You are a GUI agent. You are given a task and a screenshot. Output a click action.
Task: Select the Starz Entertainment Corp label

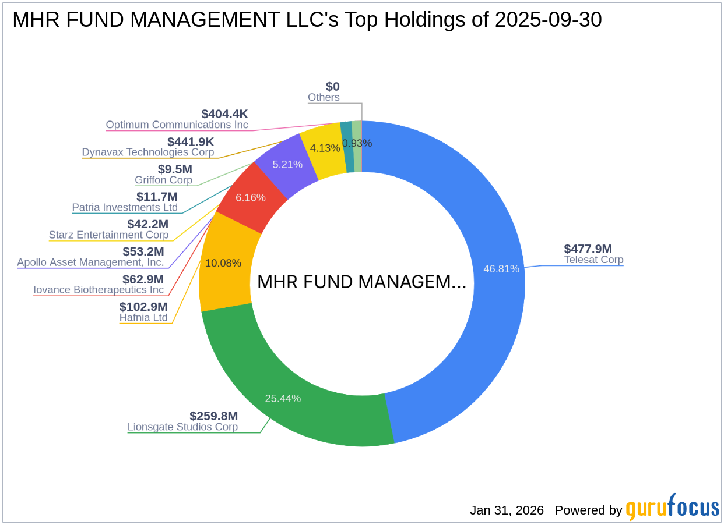tap(109, 235)
